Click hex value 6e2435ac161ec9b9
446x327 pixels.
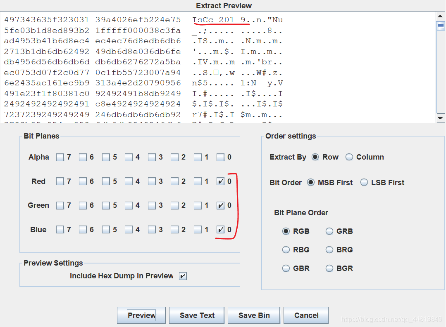[47, 83]
